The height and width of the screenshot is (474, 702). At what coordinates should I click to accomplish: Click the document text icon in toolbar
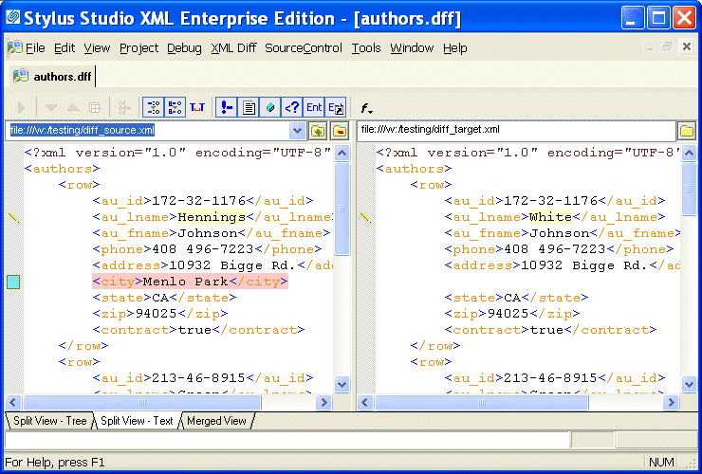point(249,108)
